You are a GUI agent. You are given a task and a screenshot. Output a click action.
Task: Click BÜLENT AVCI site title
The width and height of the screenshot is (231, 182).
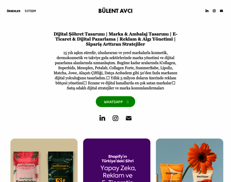pyautogui.click(x=115, y=11)
